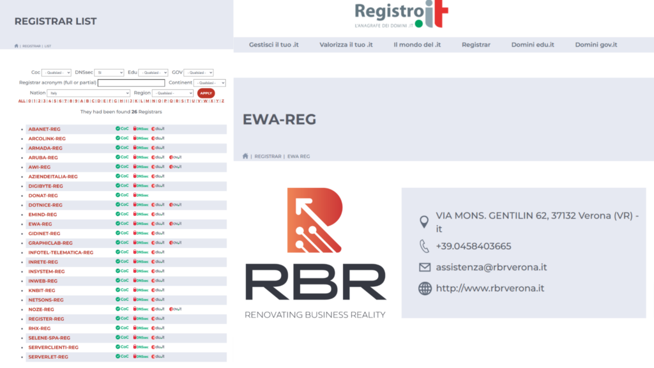This screenshot has width=654, height=368.
Task: Open the Edu filter dropdown
Action: click(153, 73)
